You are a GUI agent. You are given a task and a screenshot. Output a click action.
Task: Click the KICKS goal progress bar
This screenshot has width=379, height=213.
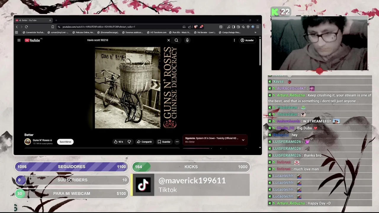tap(191, 167)
